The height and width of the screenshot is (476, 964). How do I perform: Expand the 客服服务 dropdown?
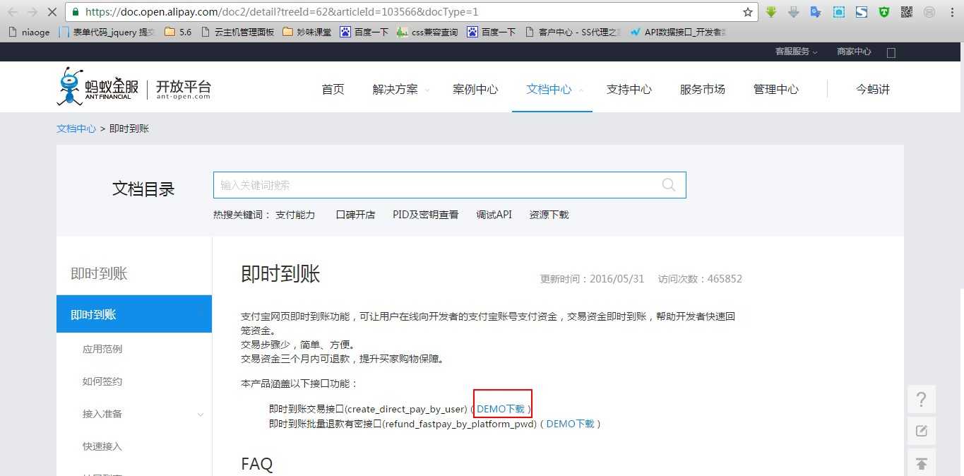tap(796, 52)
